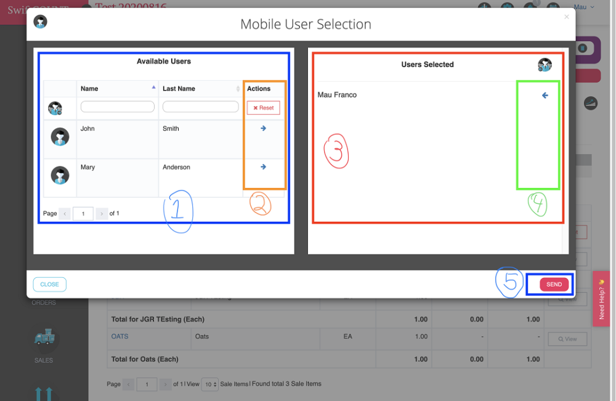Select the name John in the table
Screen dimensions: 616x401
coord(87,128)
